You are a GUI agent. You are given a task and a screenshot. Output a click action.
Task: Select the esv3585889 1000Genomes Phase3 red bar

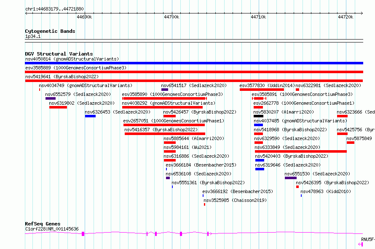(194, 72)
